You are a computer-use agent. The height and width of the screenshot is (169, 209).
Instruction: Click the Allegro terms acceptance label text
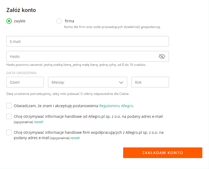[x=56, y=106]
